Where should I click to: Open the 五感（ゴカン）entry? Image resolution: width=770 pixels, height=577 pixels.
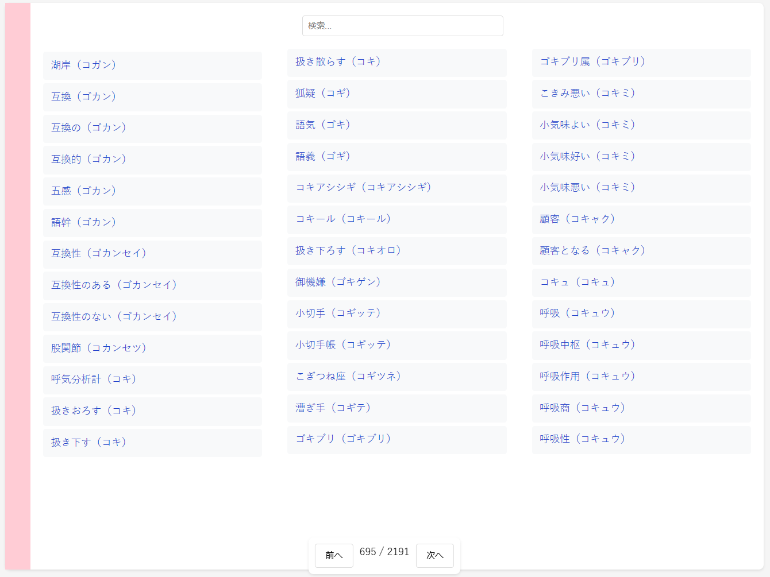click(152, 191)
